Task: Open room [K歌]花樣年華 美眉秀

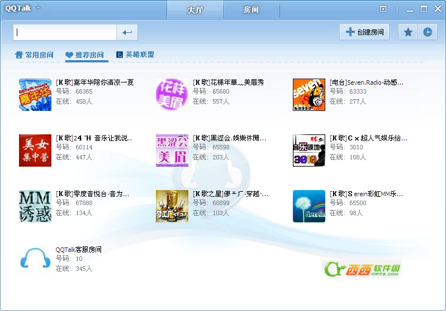Action: click(229, 82)
